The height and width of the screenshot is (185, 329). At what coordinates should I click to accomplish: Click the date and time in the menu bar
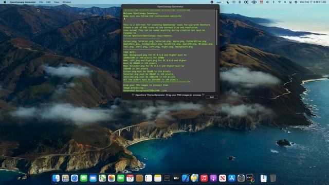pos(313,2)
